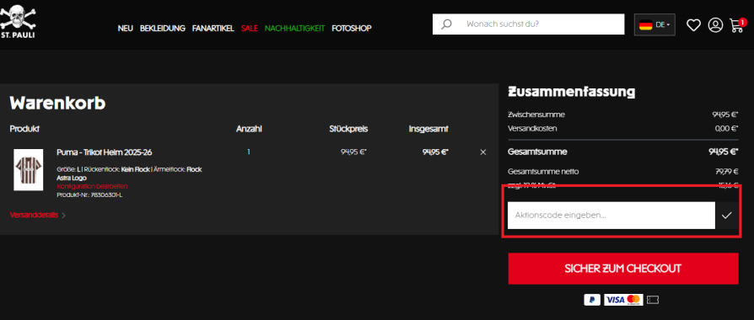Image resolution: width=754 pixels, height=320 pixels.
Task: Click the St. Pauli skull logo
Action: [x=19, y=21]
